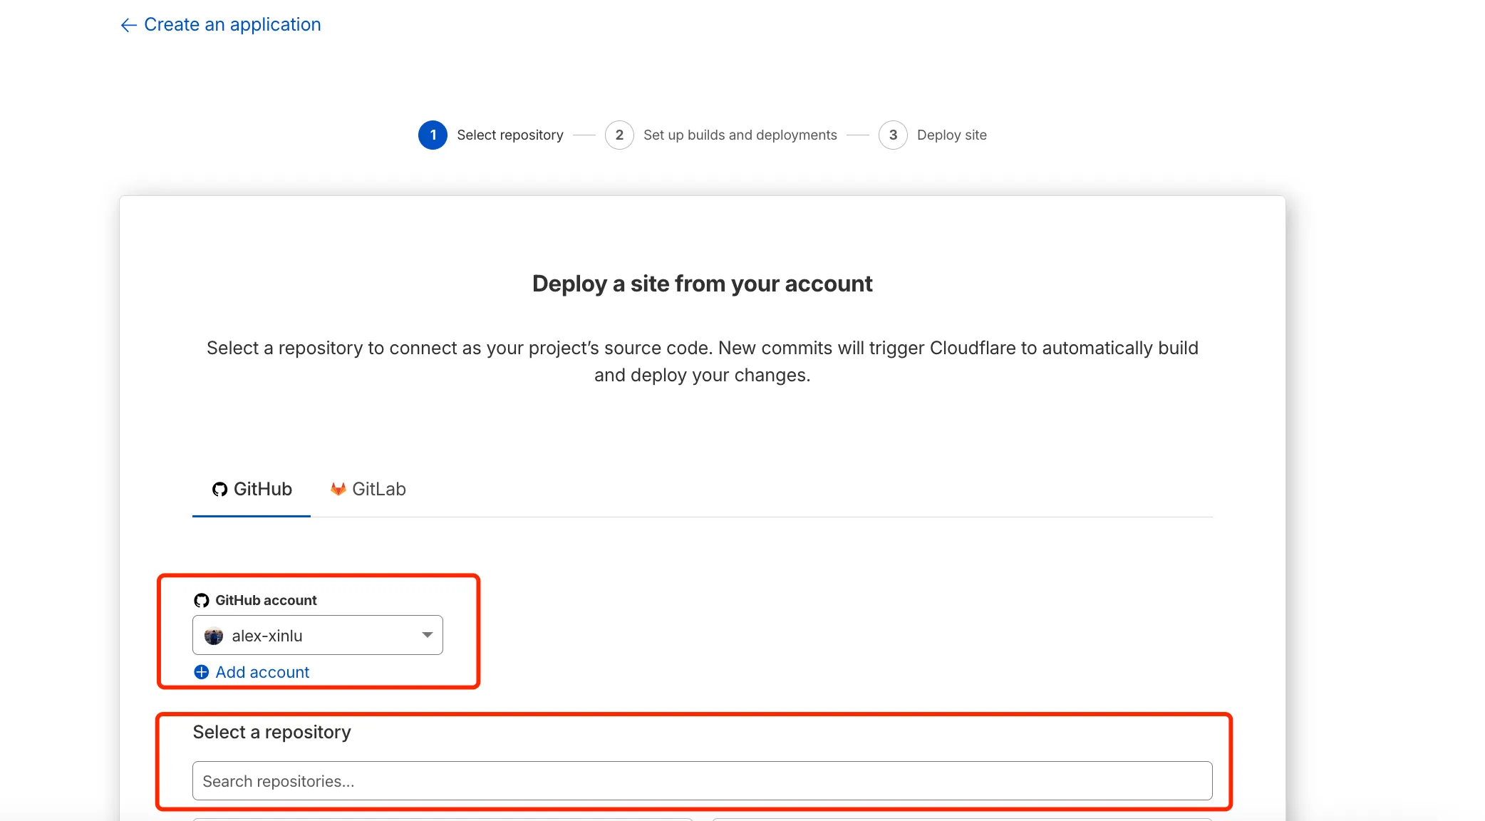
Task: Focus the Search repositories input field
Action: (702, 781)
